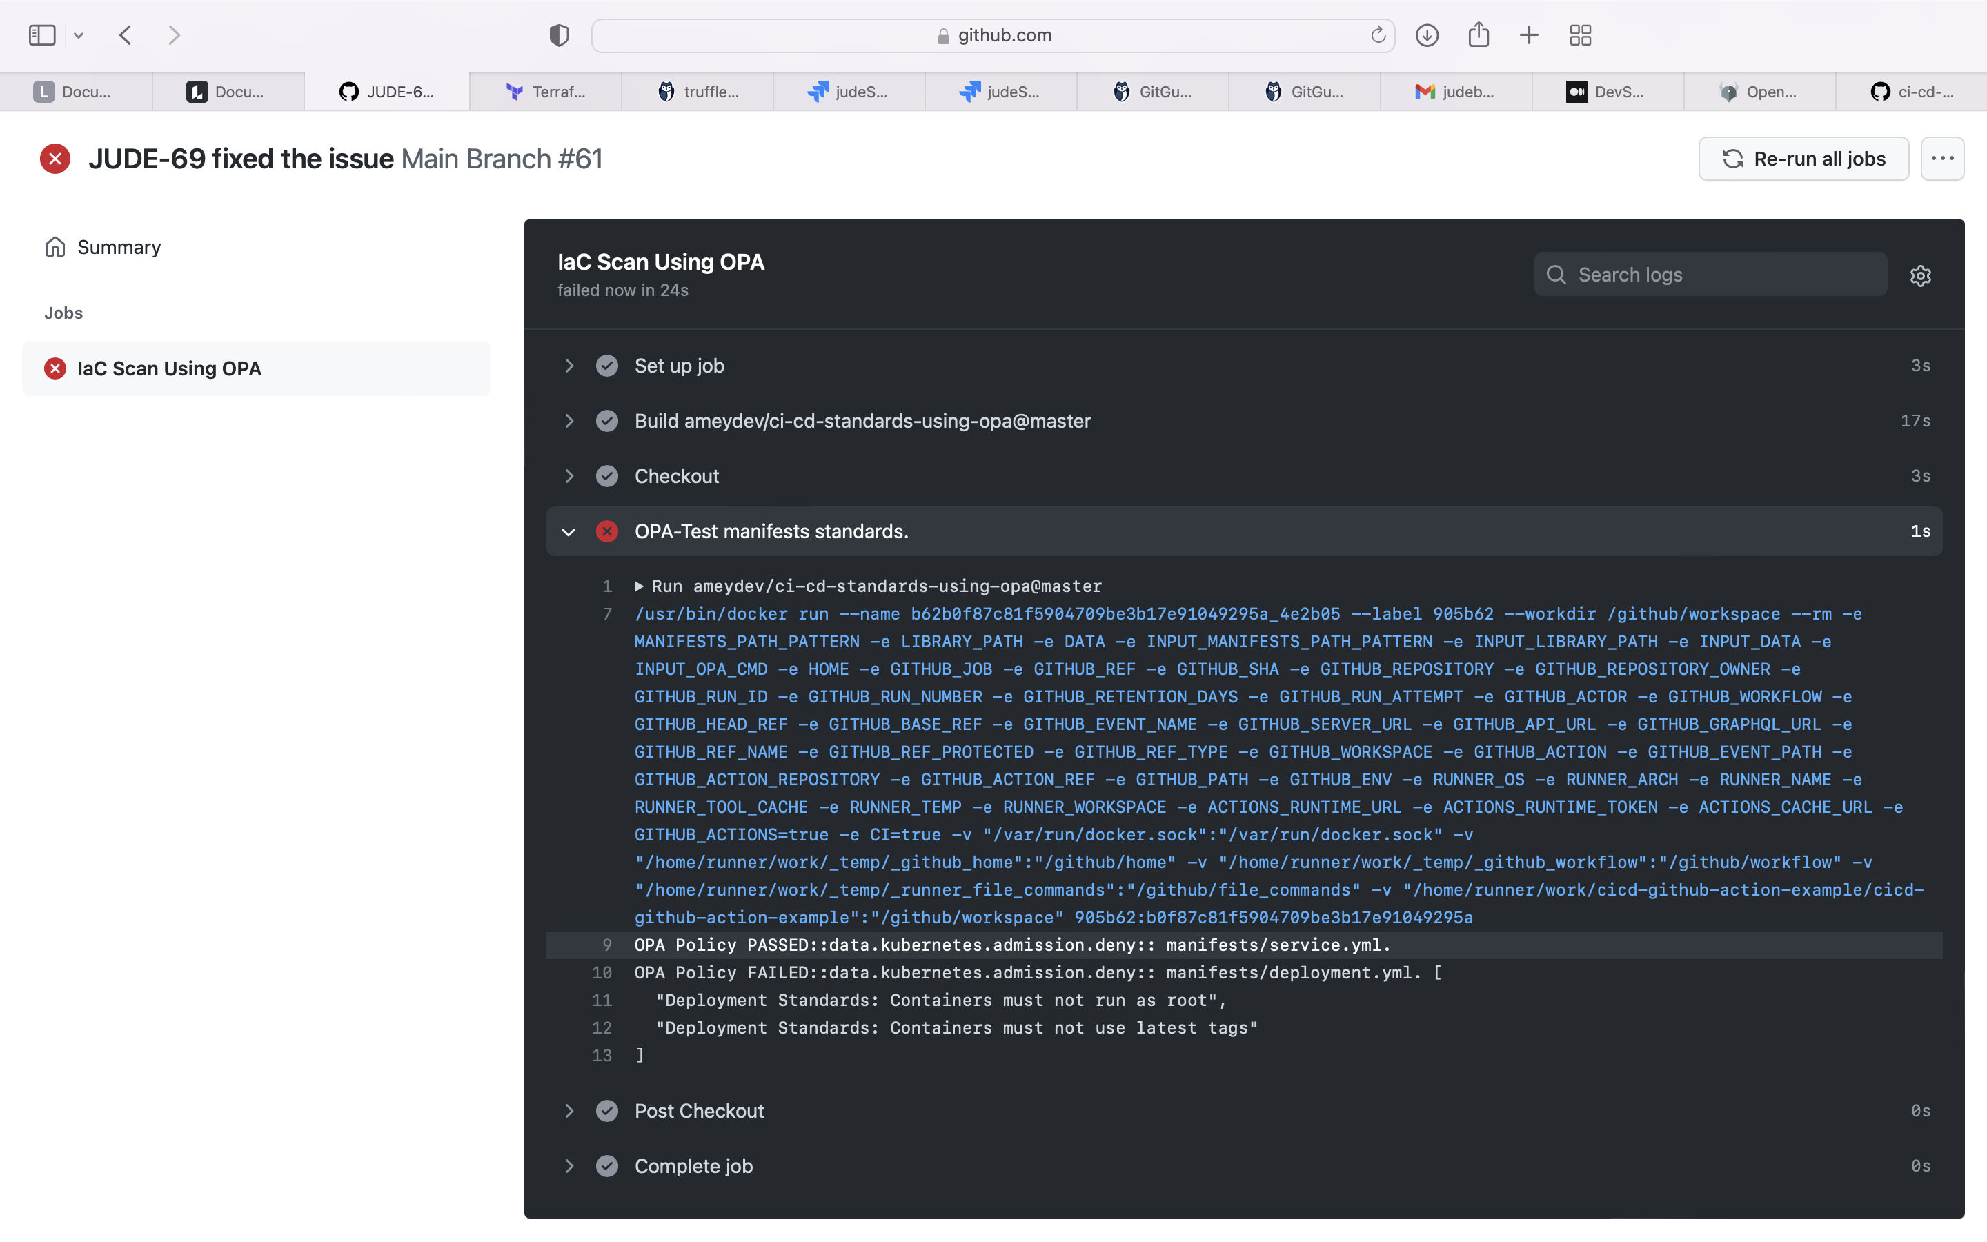Open the Summary link in sidebar
The width and height of the screenshot is (1987, 1242).
[x=118, y=247]
